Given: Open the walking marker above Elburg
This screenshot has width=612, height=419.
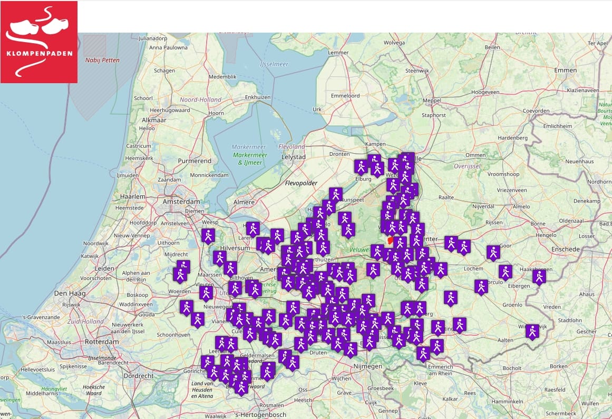Looking at the screenshot, I should tap(361, 166).
